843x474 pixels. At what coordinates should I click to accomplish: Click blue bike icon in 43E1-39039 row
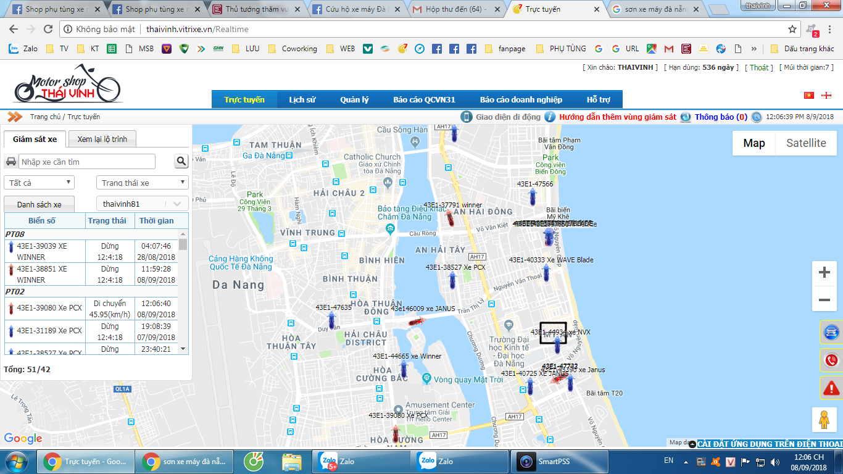click(x=10, y=247)
